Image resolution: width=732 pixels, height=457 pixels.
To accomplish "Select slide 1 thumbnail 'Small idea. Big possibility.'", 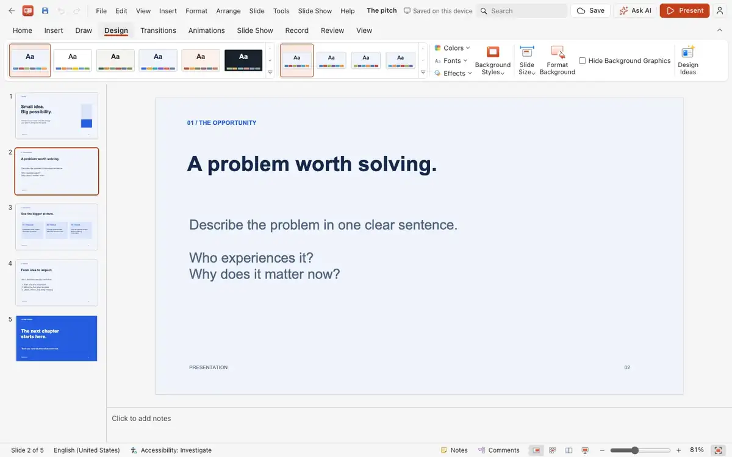I will pos(57,116).
